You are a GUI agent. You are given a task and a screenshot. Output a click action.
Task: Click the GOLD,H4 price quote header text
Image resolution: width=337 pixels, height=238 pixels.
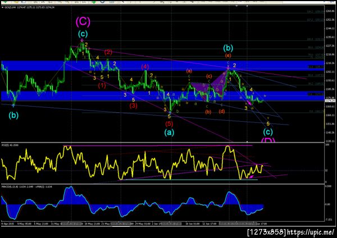29,7
